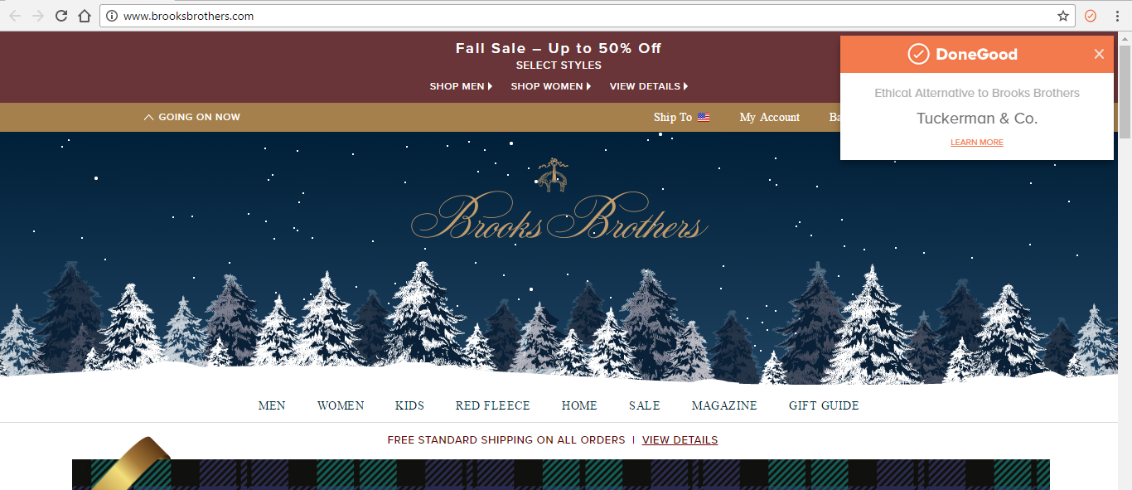Open Shop Women sale arrow link
Screen dimensions: 1132x490
point(551,86)
